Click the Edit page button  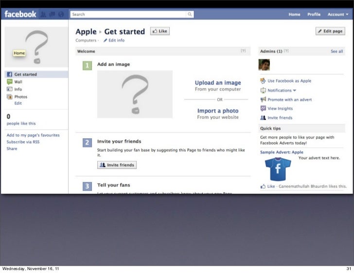pos(330,31)
